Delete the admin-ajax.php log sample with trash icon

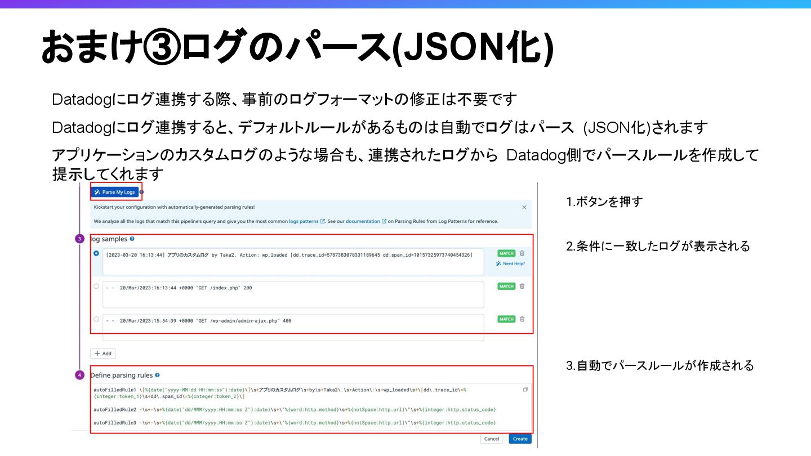522,319
